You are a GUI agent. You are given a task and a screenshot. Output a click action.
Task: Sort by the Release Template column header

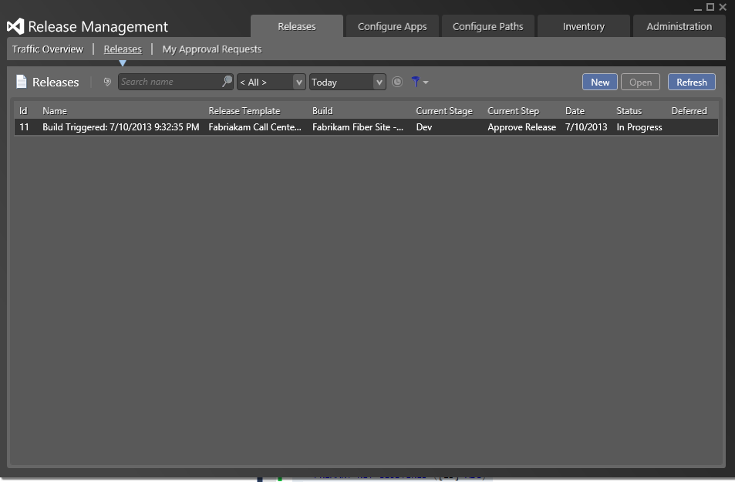244,111
